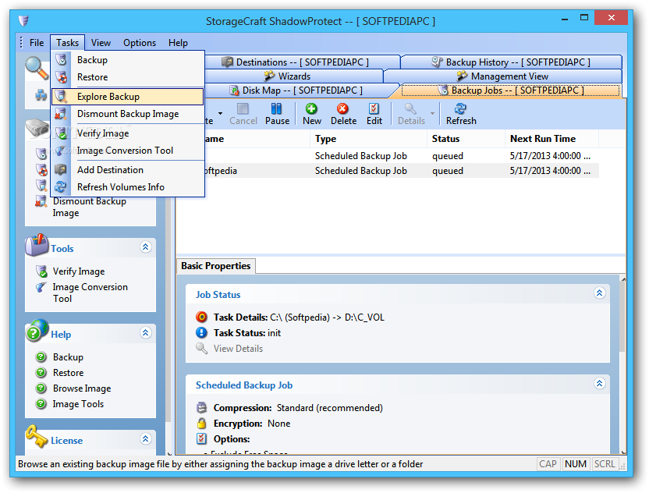Open the Options menu
This screenshot has width=649, height=493.
[x=140, y=43]
